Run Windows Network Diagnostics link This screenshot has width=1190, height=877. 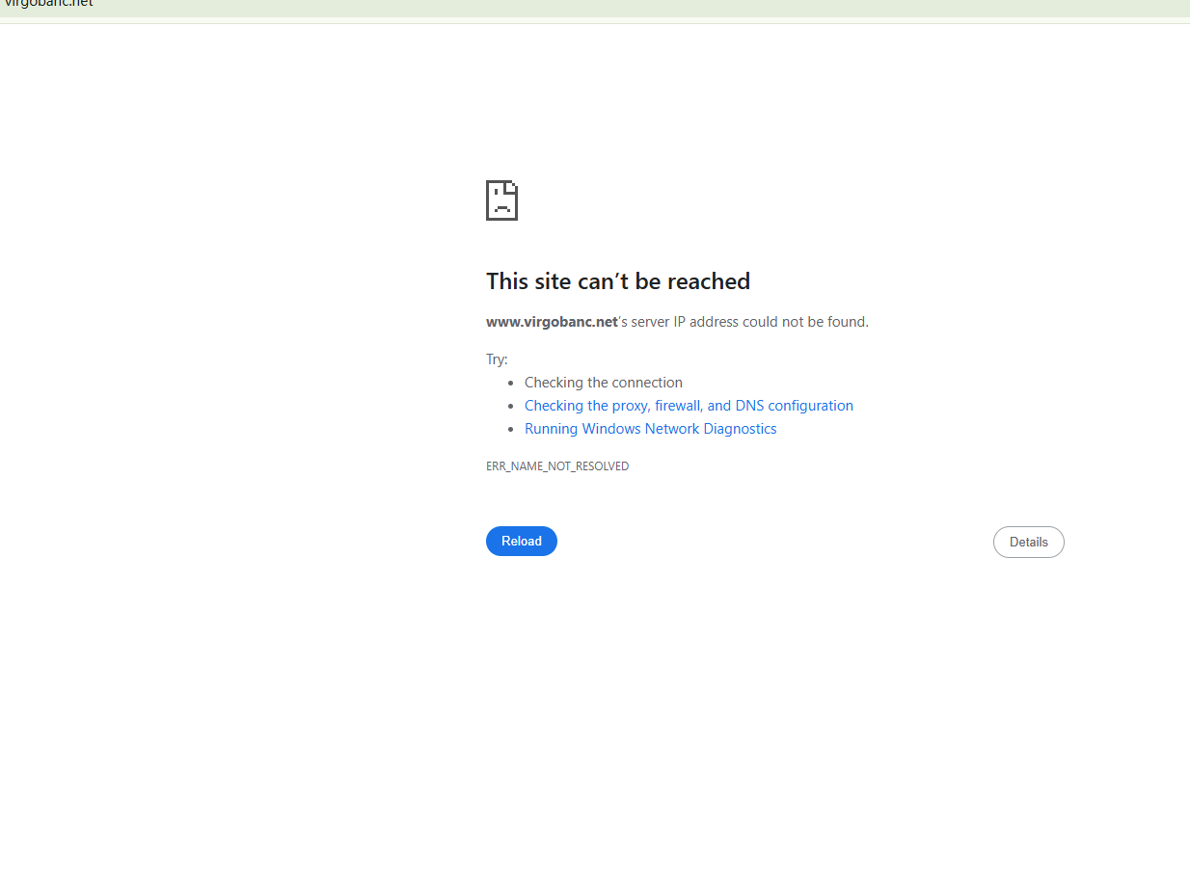coord(650,429)
